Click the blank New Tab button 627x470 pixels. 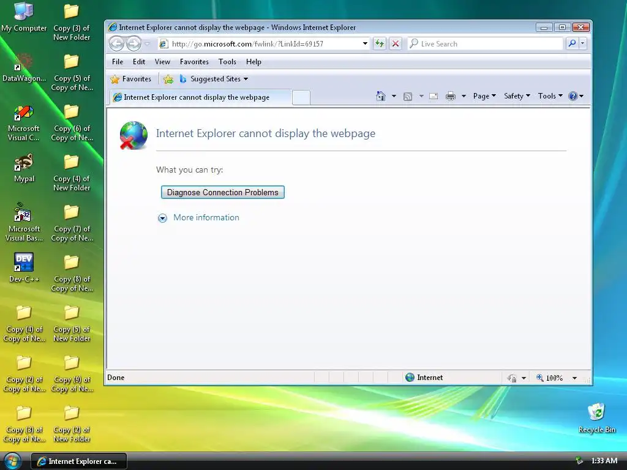coord(301,97)
